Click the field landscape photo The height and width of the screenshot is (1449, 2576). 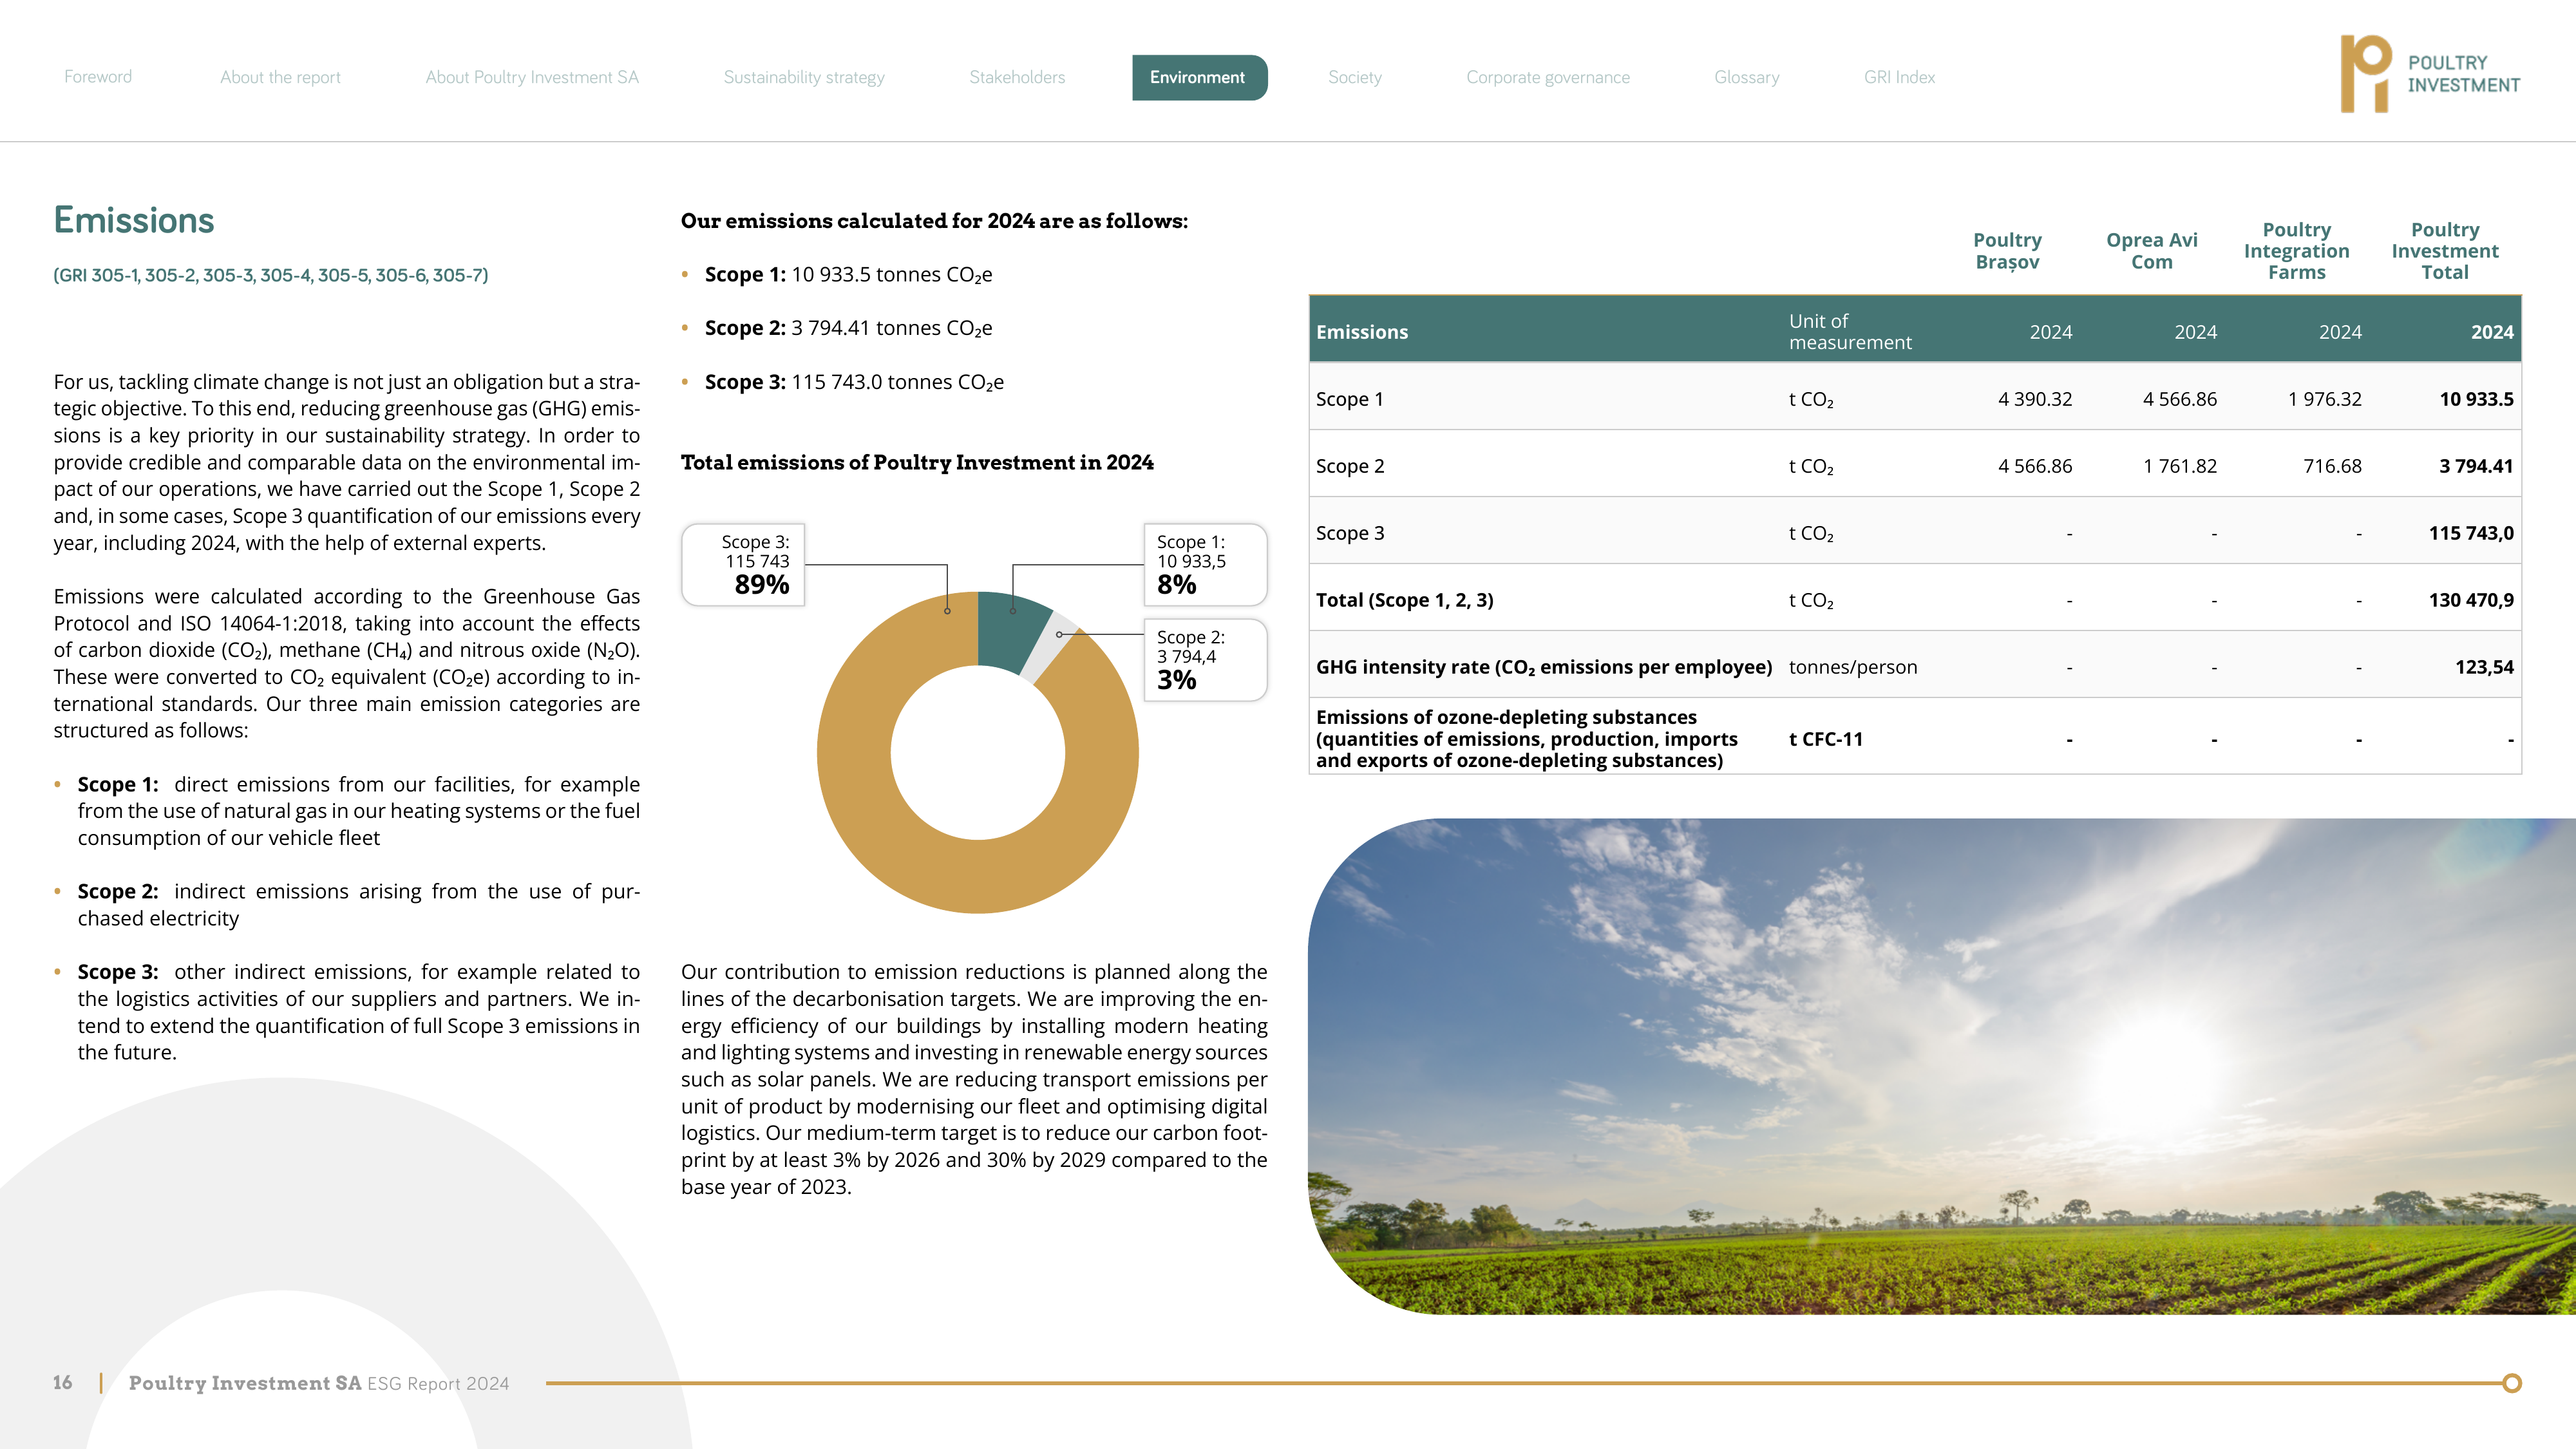1942,1066
